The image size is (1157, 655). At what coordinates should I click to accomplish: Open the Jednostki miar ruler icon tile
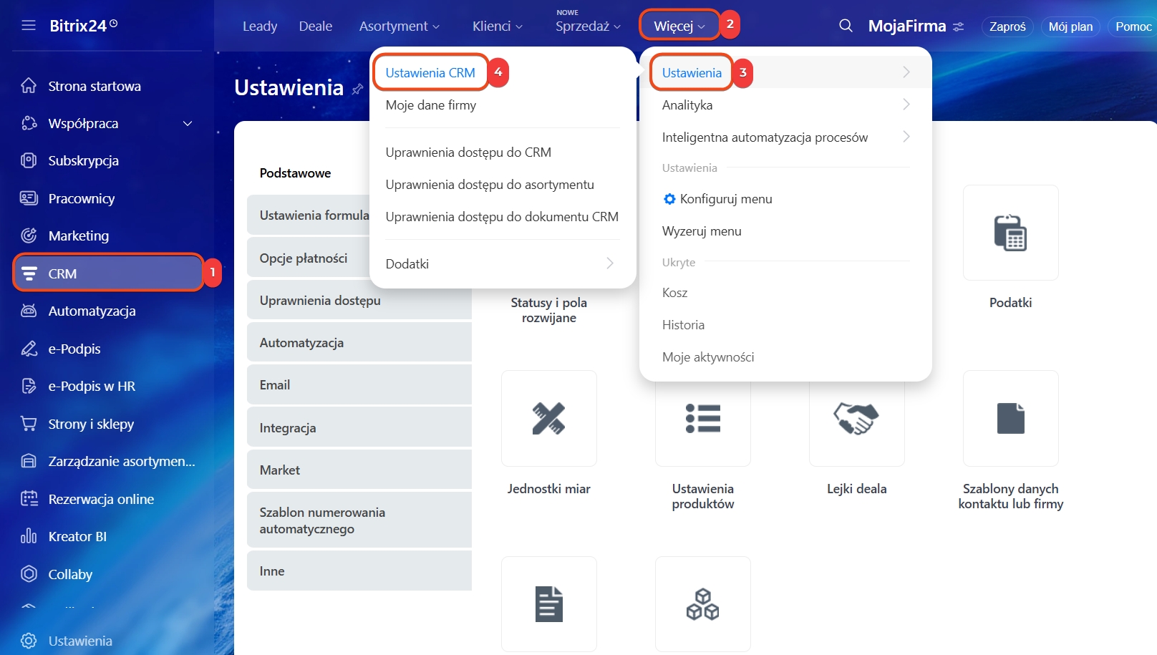(548, 419)
